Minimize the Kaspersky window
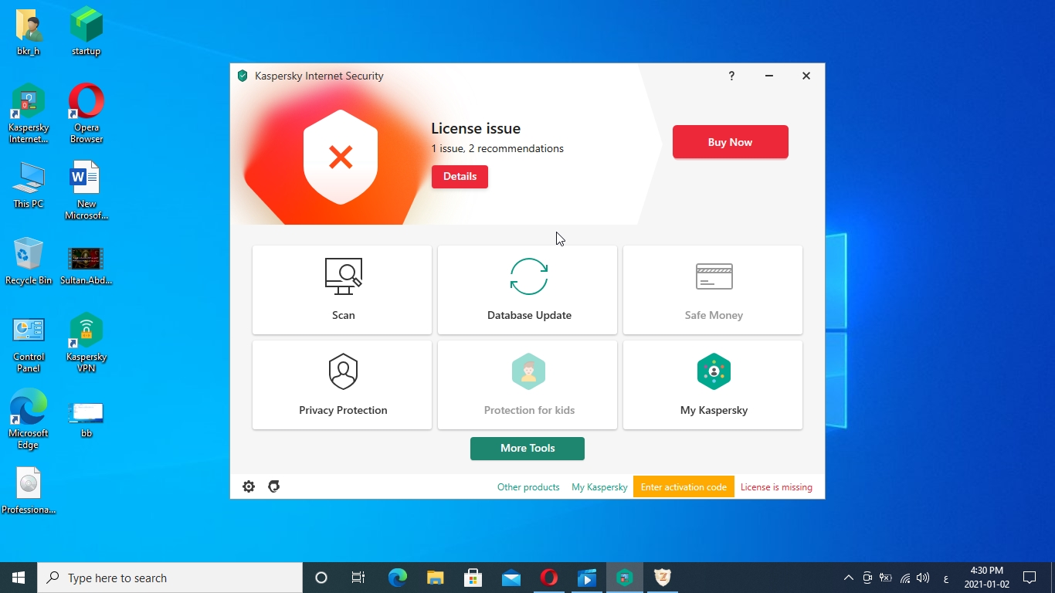The height and width of the screenshot is (593, 1055). click(769, 76)
